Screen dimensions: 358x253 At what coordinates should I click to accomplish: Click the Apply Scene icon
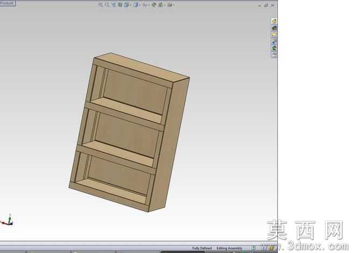click(160, 5)
